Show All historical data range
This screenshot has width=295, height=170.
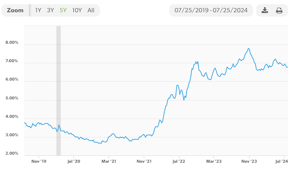point(91,10)
